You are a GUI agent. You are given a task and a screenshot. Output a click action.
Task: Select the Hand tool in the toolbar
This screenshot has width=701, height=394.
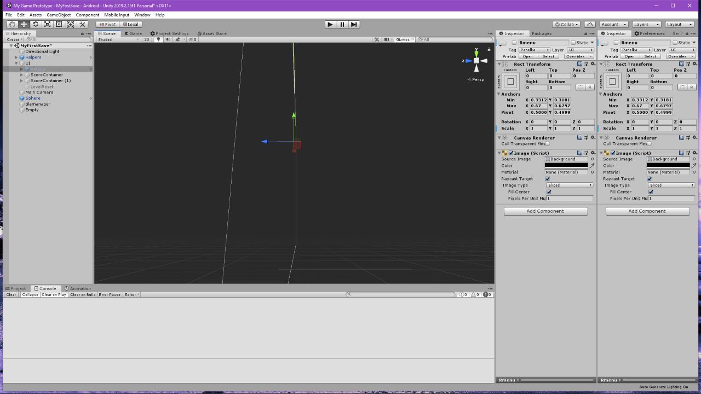click(x=12, y=24)
